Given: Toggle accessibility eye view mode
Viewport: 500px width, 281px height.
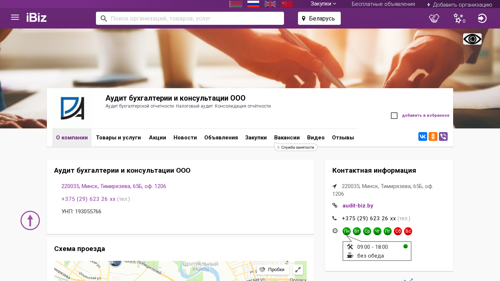Looking at the screenshot, I should point(472,39).
